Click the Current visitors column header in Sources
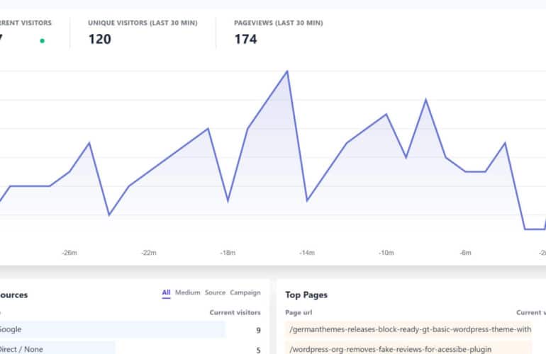546x354 pixels. click(x=235, y=312)
